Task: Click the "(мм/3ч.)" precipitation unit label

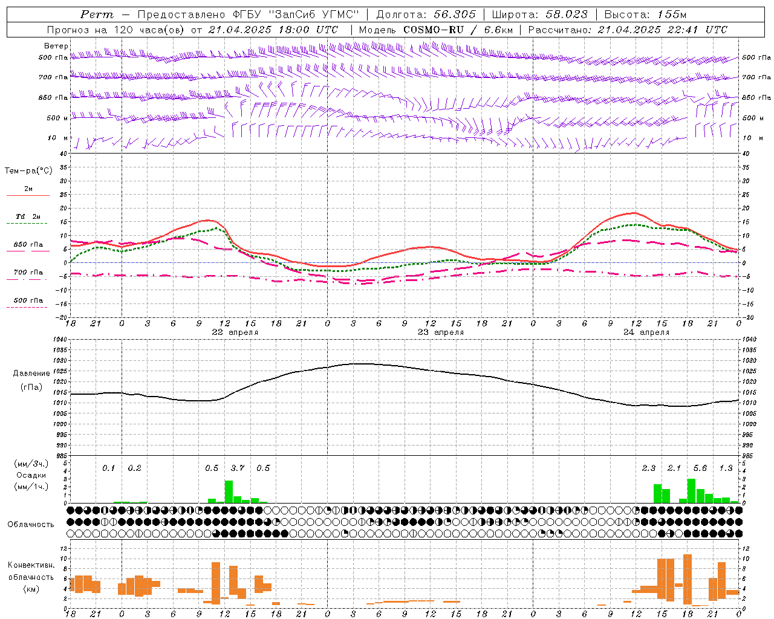Action: (x=31, y=464)
